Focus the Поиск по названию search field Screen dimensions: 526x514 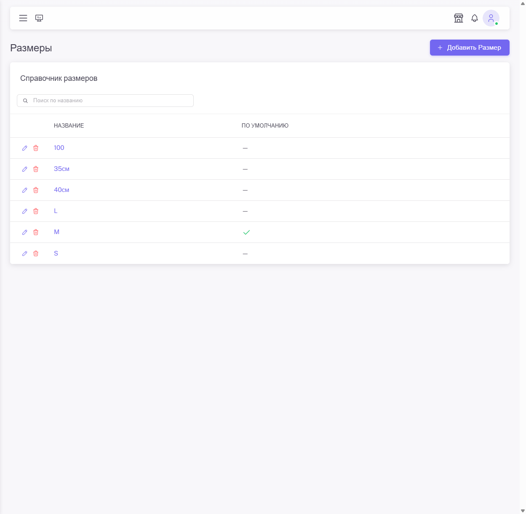click(105, 101)
